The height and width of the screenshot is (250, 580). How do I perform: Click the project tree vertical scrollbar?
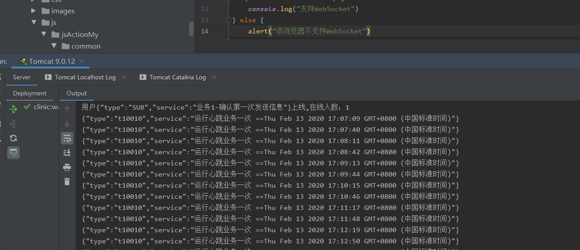[191, 29]
